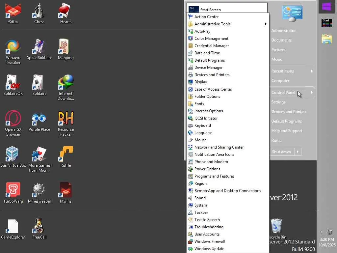Select the Resource Hacker desktop icon
Viewport: 337px width, 253px height.
point(66,124)
